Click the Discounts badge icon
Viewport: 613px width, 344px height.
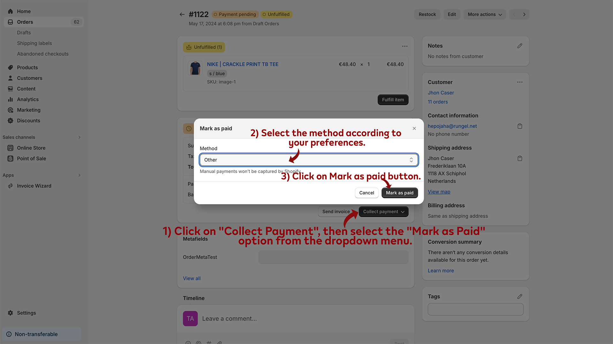[x=11, y=121]
